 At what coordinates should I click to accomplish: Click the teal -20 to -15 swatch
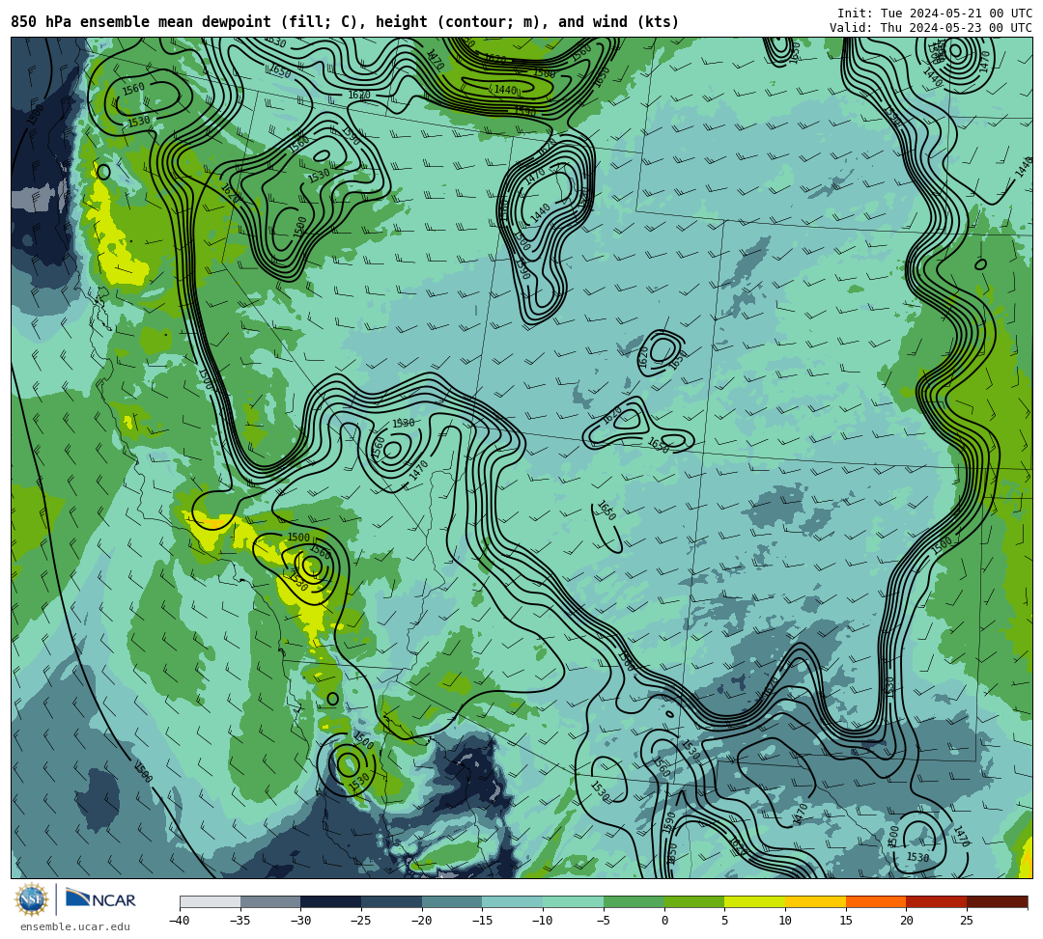[452, 901]
